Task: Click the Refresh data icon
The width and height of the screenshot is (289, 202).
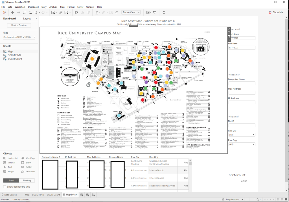Action: click(43, 12)
